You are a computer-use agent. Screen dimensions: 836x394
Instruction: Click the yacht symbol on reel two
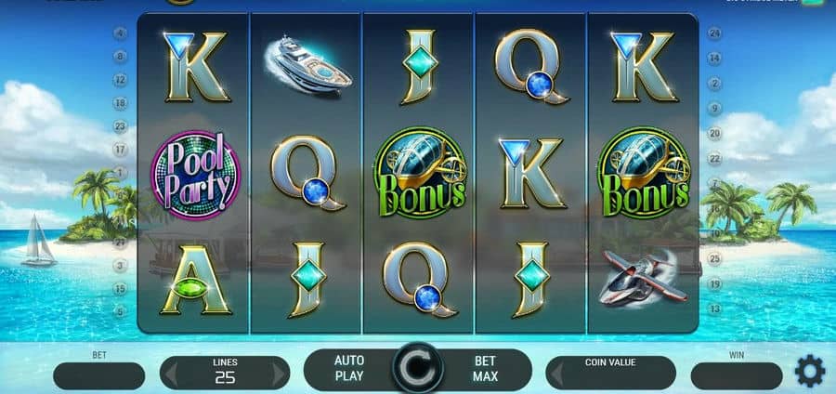click(307, 66)
